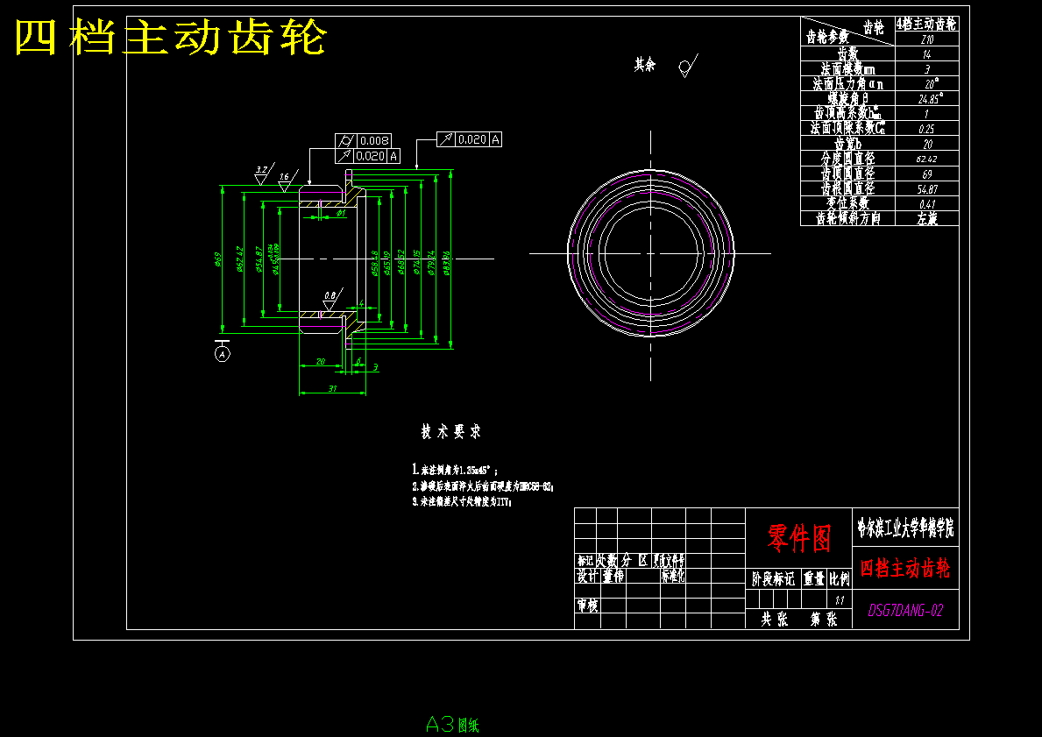Click the tooth count value 14
This screenshot has width=1042, height=737.
(x=927, y=54)
